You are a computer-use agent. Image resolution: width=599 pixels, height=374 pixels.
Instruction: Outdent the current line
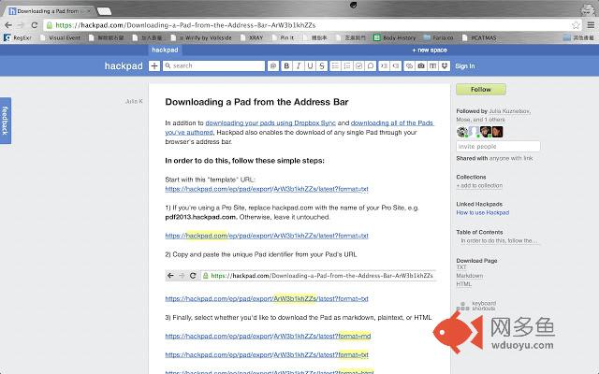pos(396,66)
